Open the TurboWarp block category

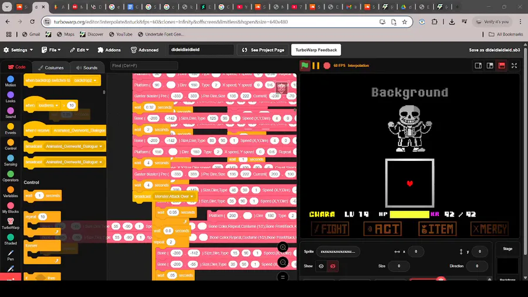pyautogui.click(x=11, y=224)
